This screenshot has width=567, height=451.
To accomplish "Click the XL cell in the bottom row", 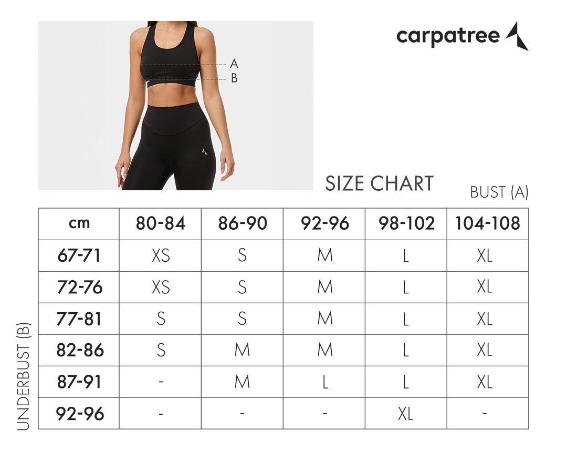I will pos(405,414).
